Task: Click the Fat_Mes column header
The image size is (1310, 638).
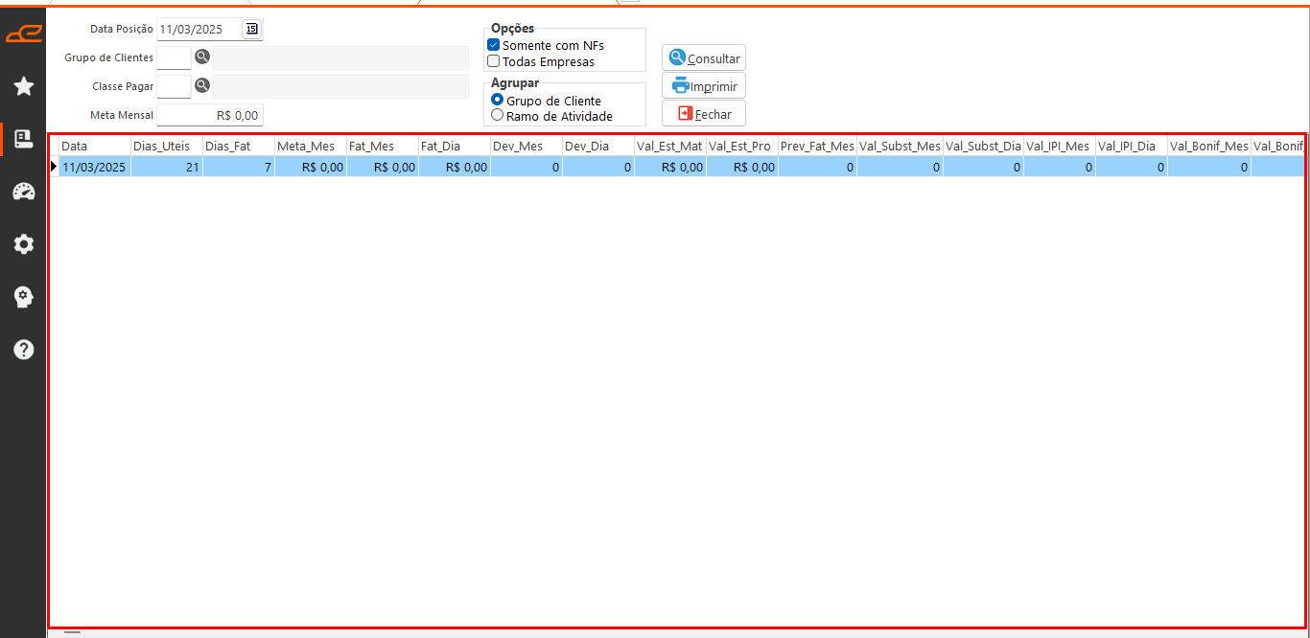Action: [382, 146]
